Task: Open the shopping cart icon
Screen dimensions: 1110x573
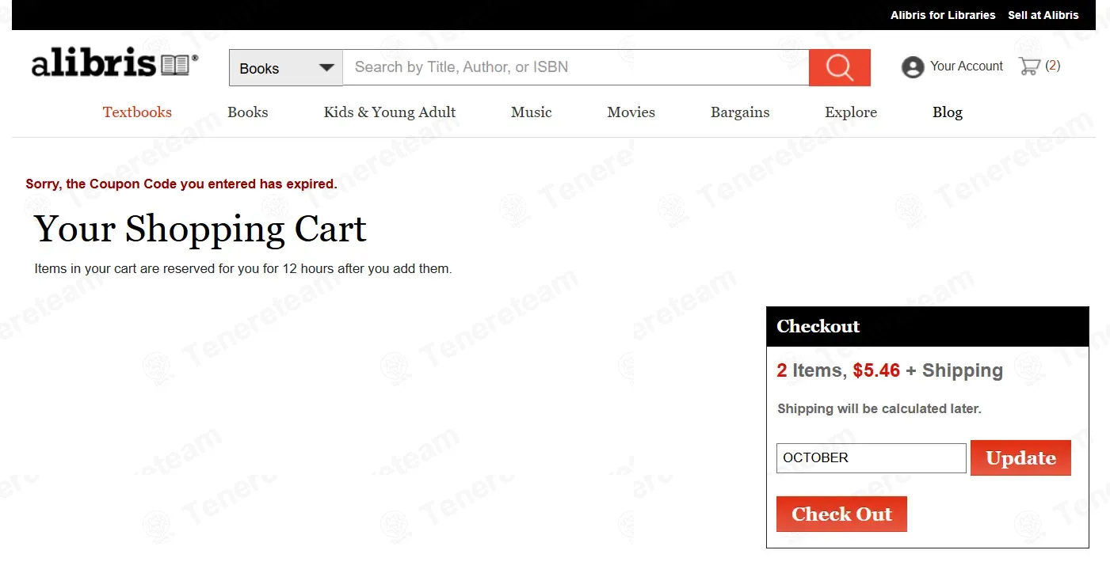Action: click(x=1029, y=66)
